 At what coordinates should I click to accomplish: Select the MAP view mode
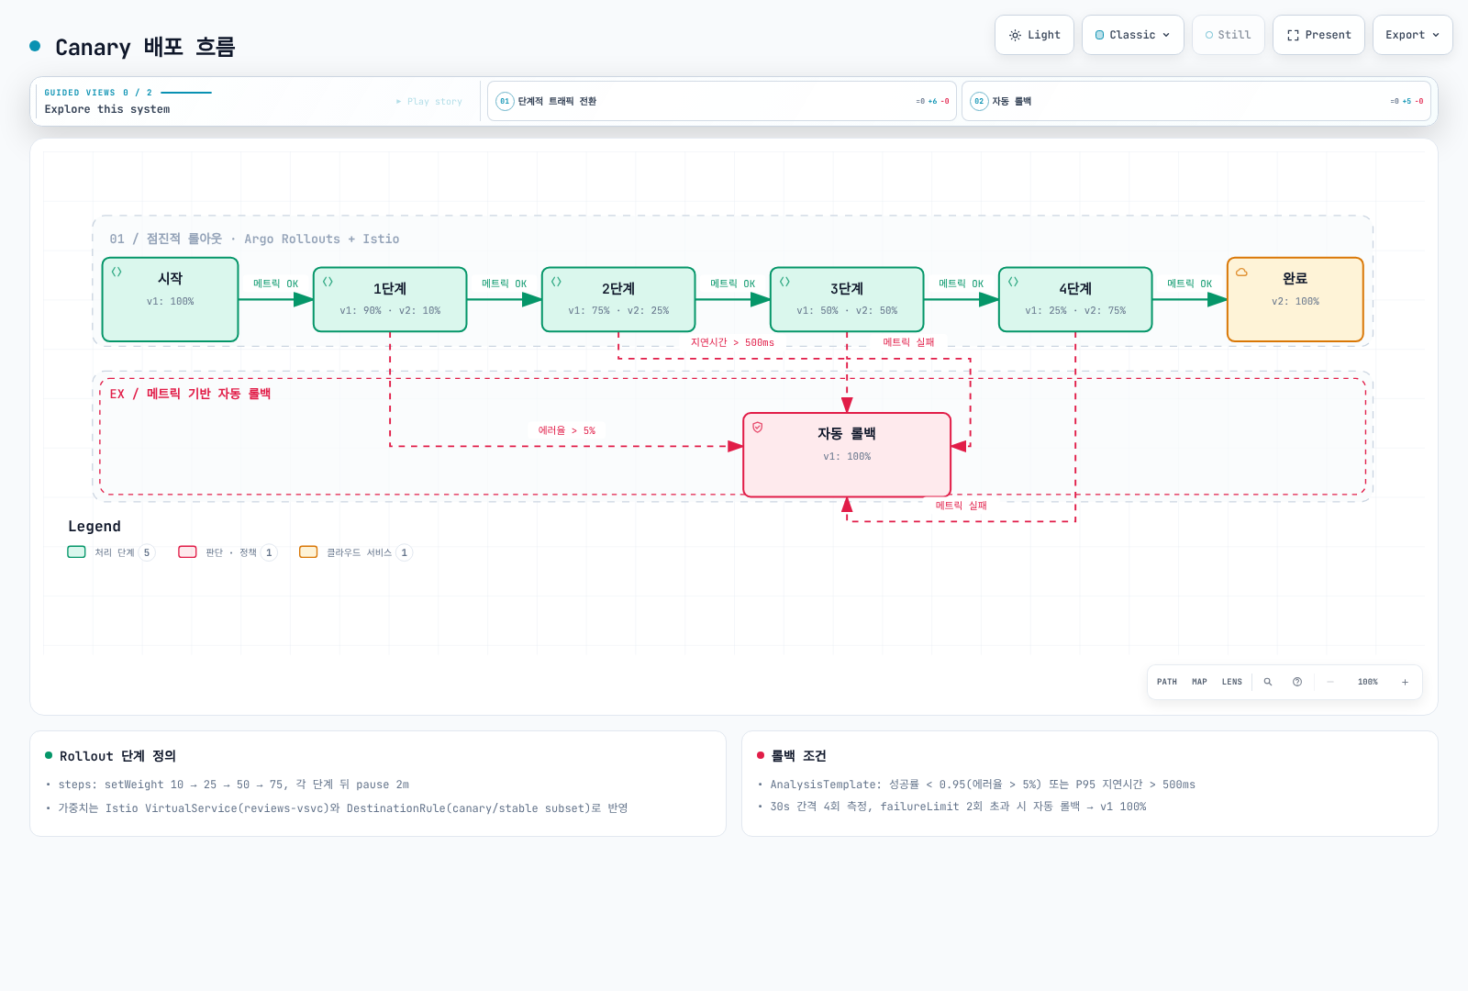coord(1199,682)
